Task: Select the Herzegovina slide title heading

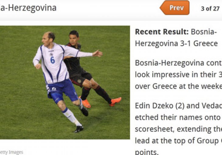Action: pos(28,8)
